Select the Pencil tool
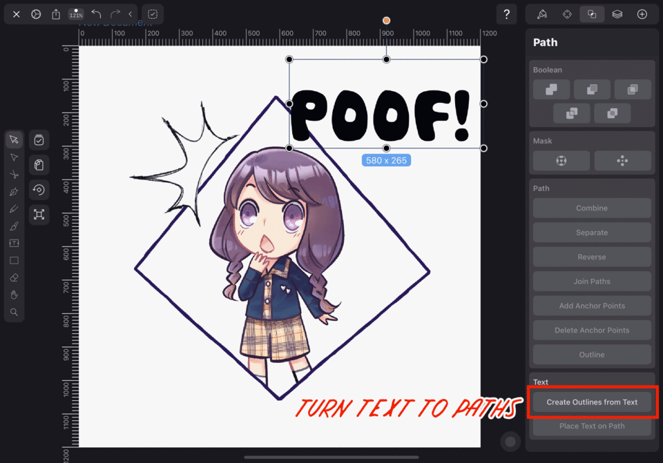 (14, 208)
